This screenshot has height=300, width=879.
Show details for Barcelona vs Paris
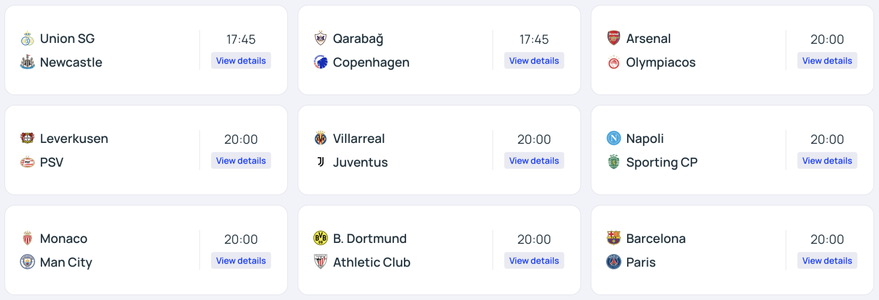pyautogui.click(x=827, y=261)
